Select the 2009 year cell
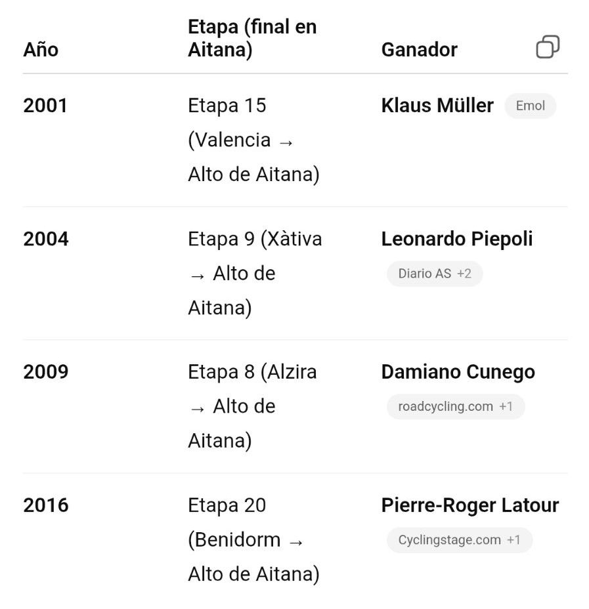Image resolution: width=589 pixels, height=609 pixels. (46, 372)
